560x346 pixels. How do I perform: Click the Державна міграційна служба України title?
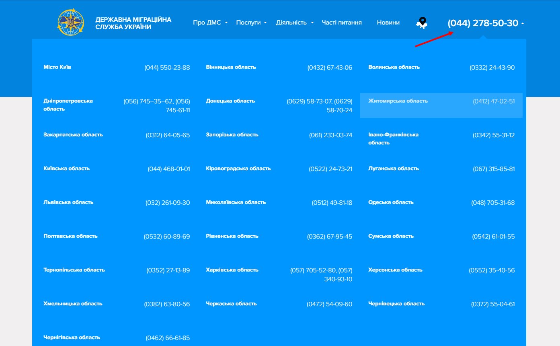133,23
